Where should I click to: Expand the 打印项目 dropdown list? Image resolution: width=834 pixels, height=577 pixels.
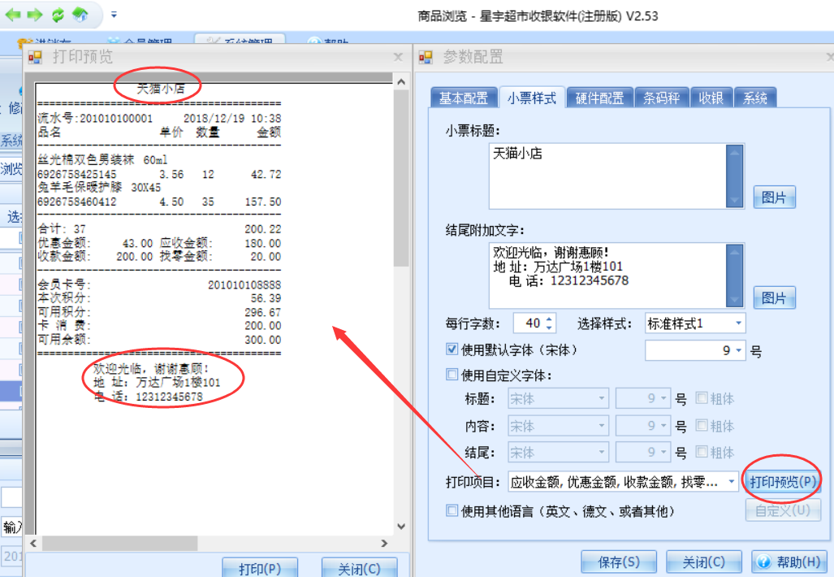(x=729, y=482)
